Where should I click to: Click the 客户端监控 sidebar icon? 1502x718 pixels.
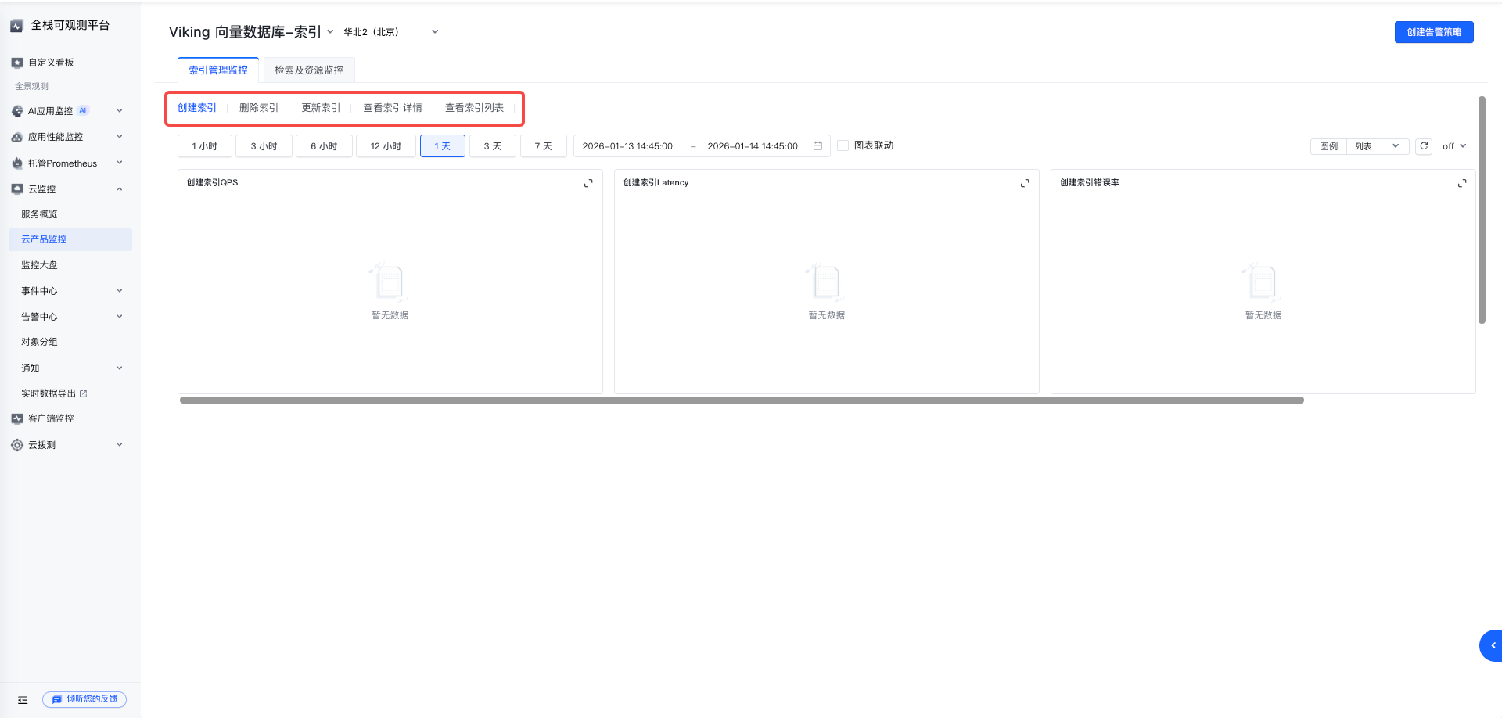(17, 418)
